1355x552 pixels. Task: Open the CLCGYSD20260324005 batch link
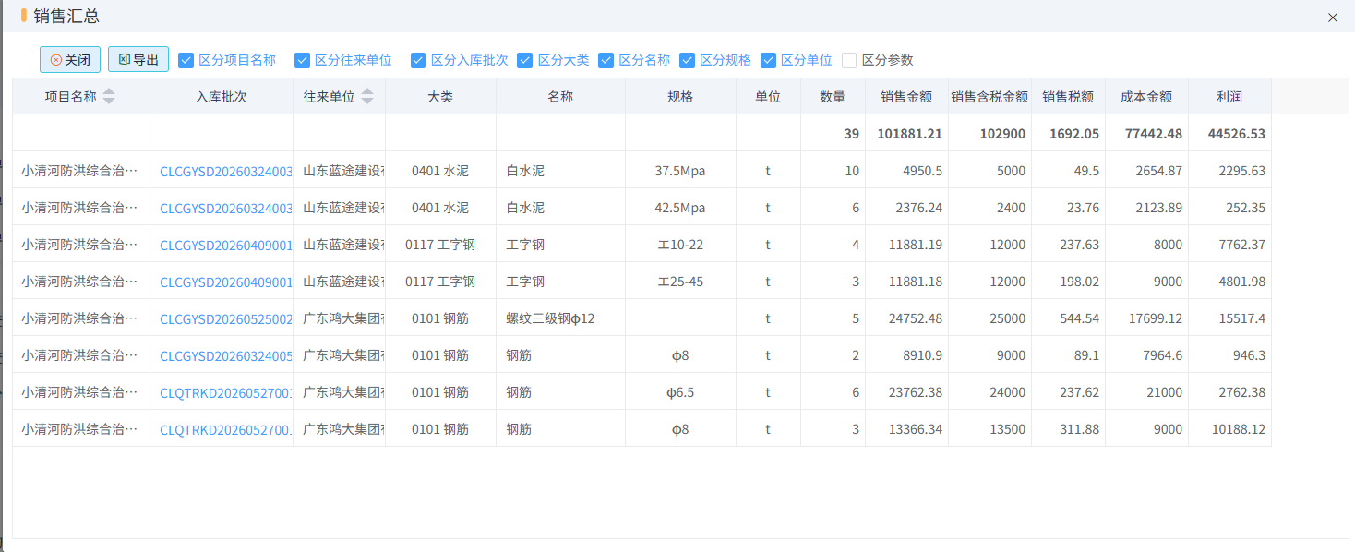coord(226,355)
